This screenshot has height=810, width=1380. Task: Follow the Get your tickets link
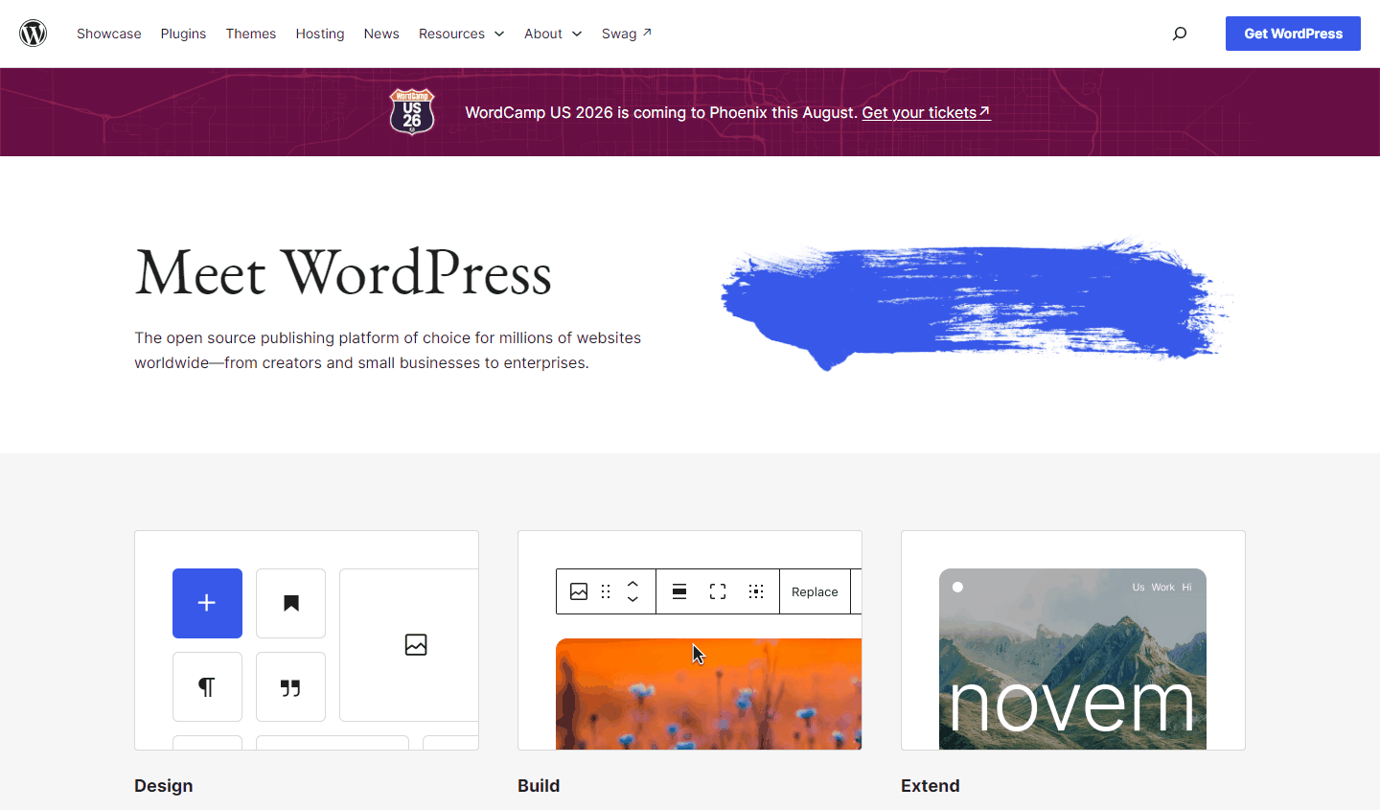(926, 112)
